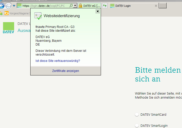Image resolution: width=182 pixels, height=128 pixels.
Task: Open the recent pages dropdown arrow
Action: tap(14, 6)
